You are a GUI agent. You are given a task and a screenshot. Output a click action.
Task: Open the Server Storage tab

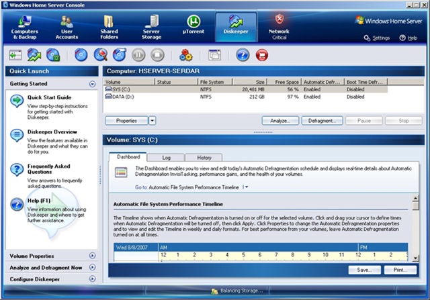151,28
